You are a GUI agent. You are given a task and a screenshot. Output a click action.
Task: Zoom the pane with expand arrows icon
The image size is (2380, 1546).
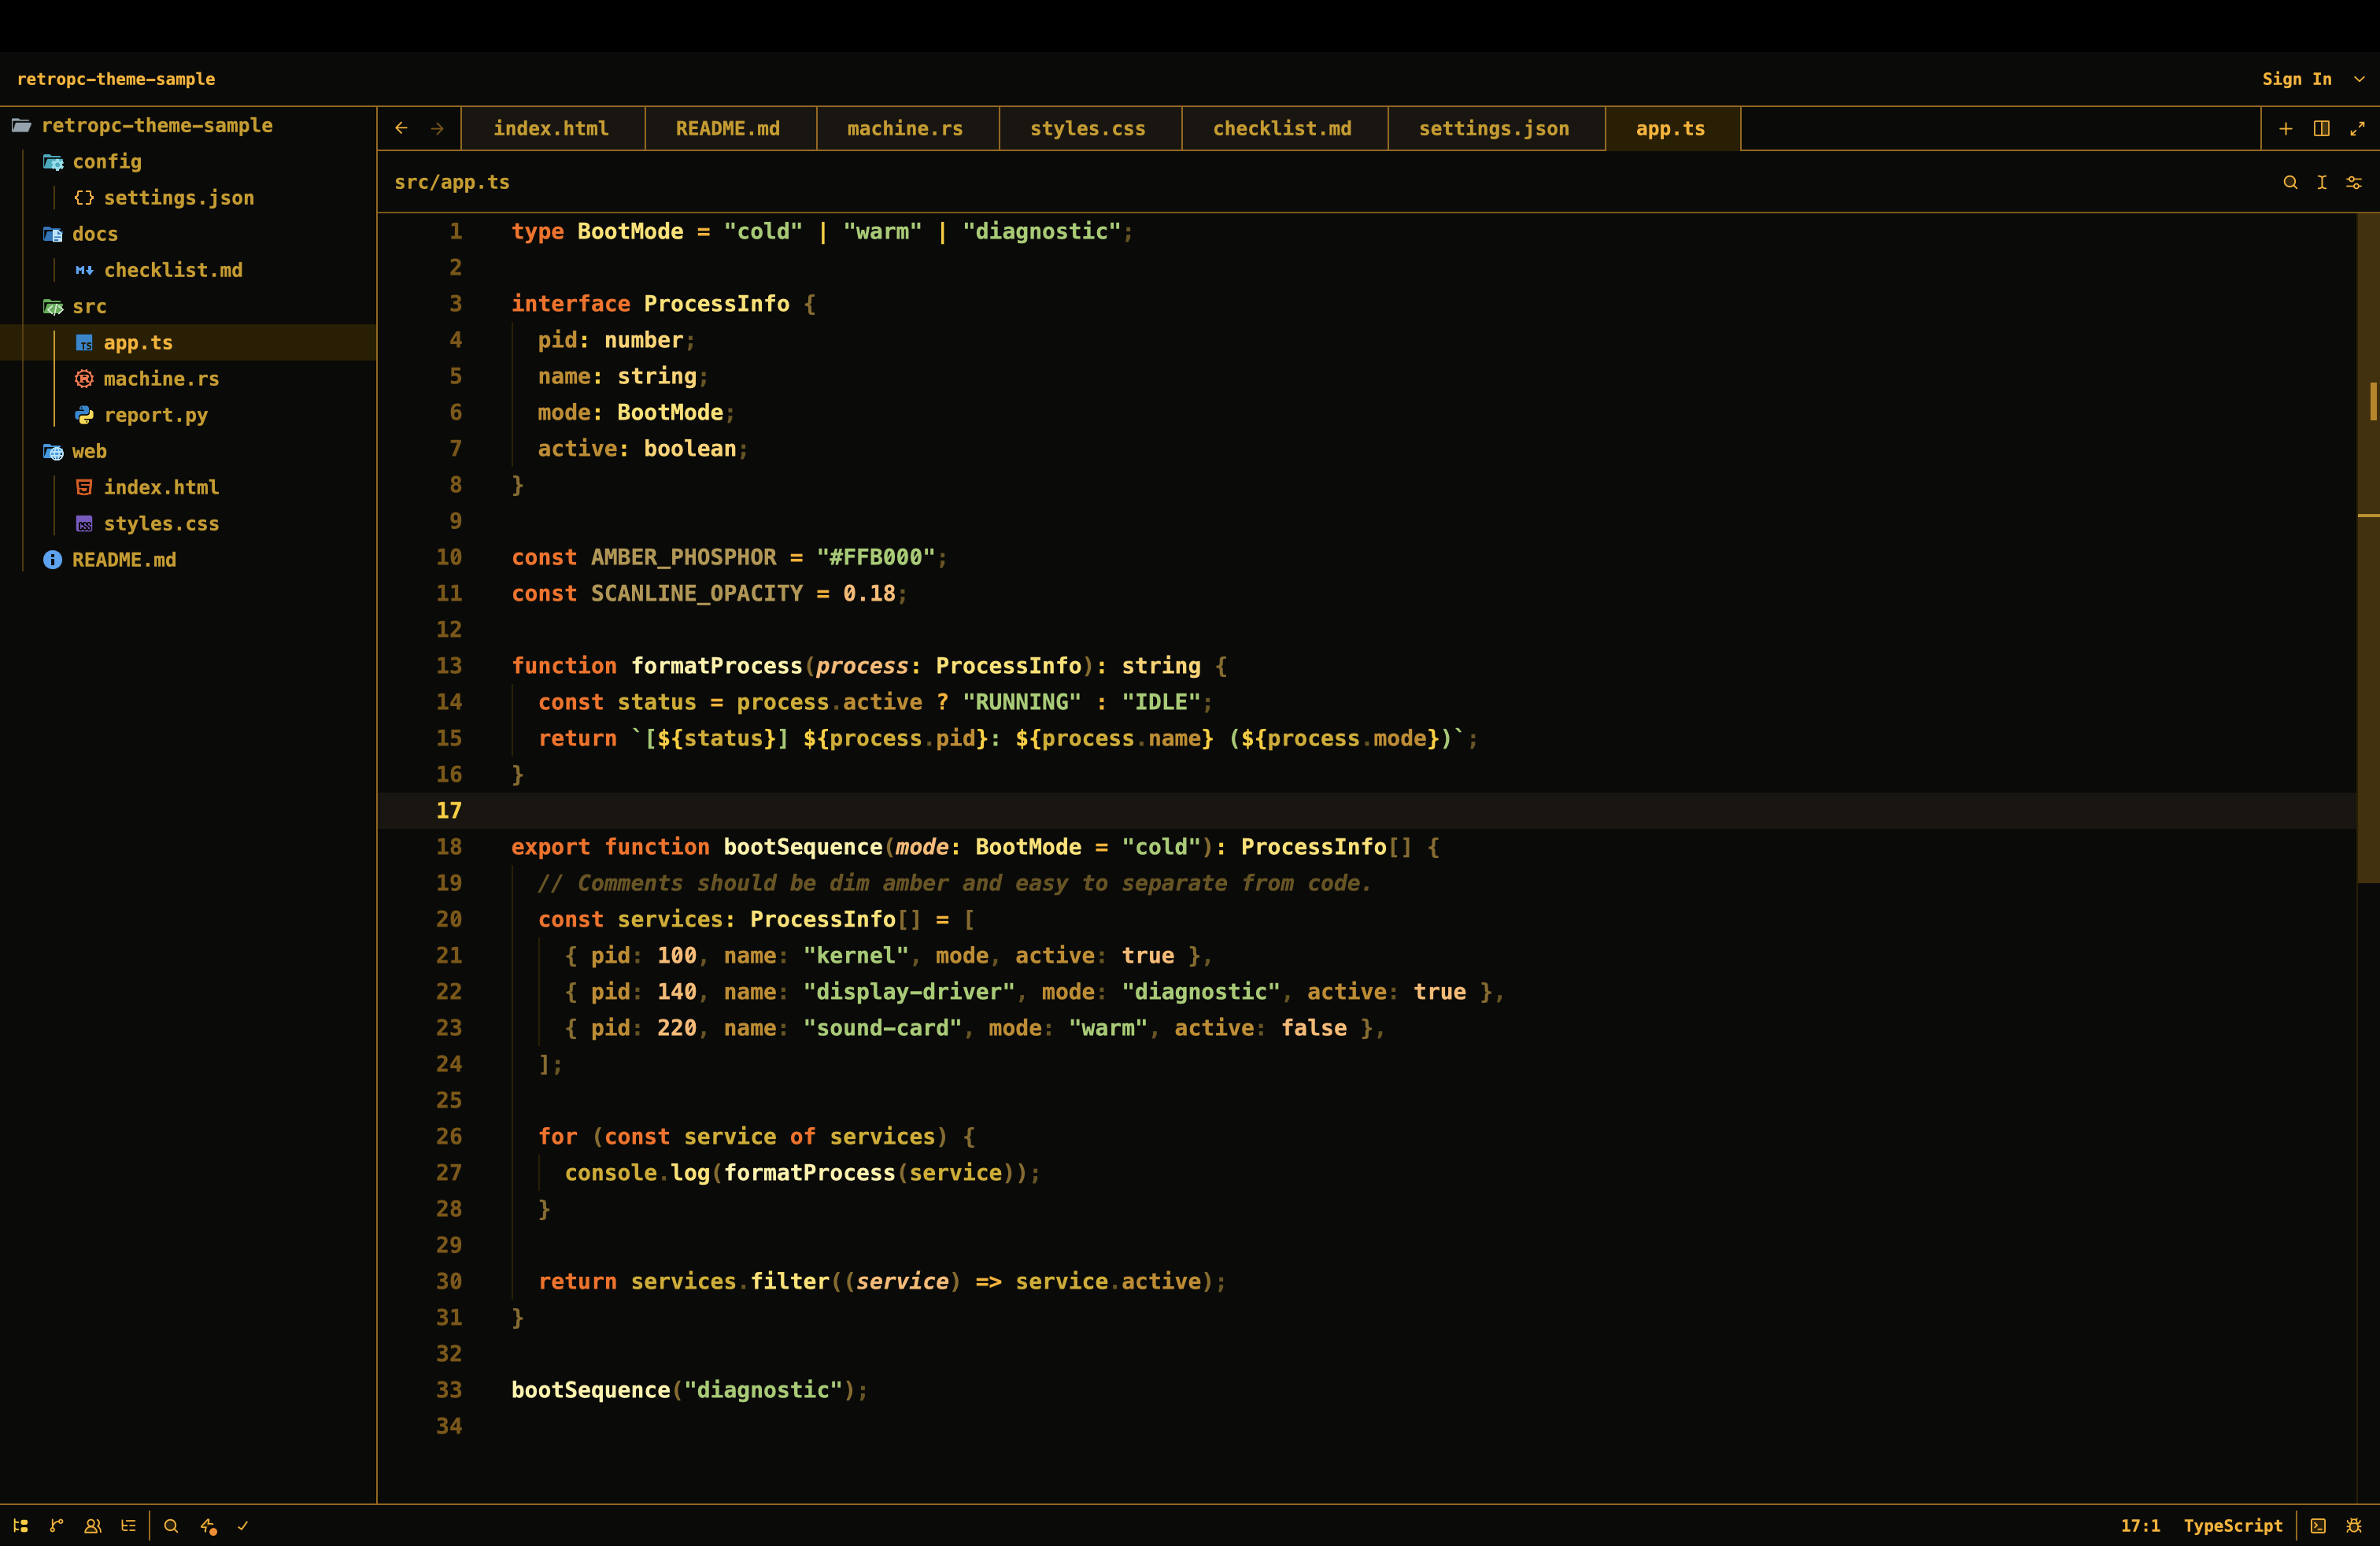[x=2358, y=129]
